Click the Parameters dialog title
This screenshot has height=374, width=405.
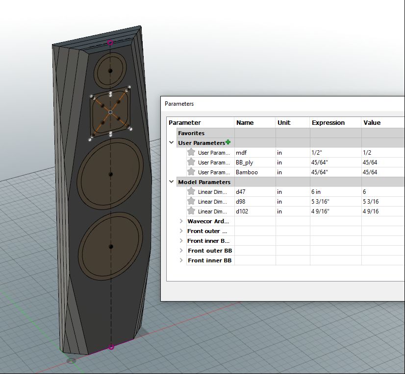[x=179, y=104]
